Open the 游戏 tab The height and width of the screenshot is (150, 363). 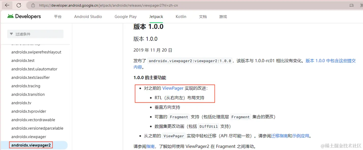point(223,16)
